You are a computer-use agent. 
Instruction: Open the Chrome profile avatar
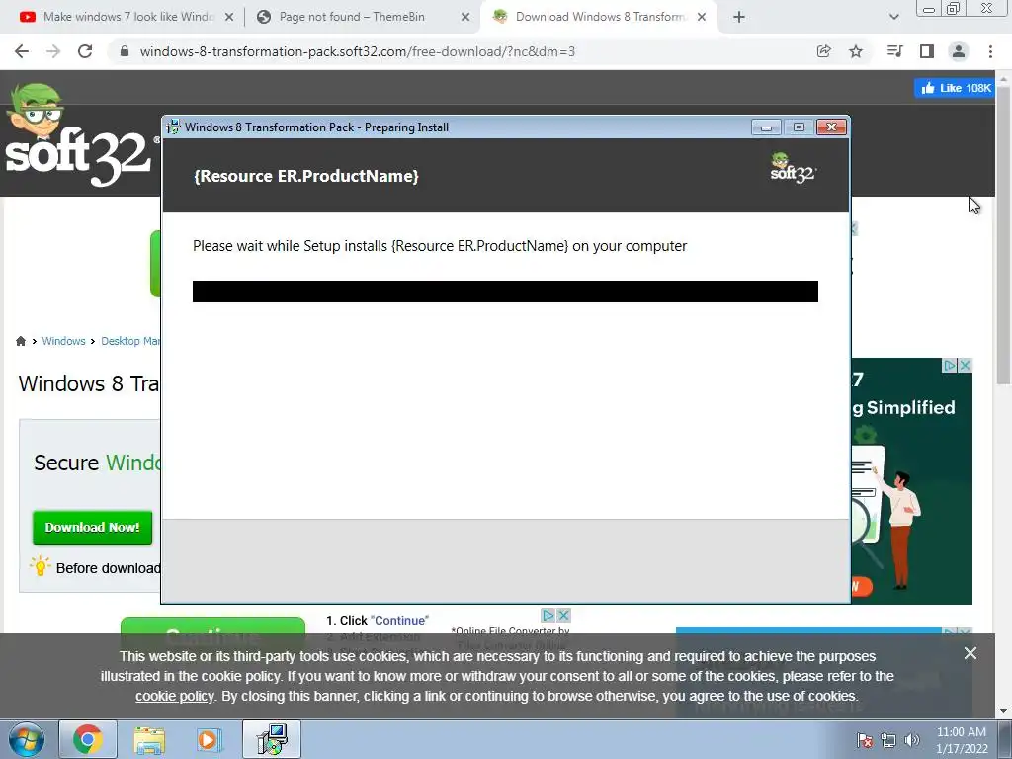tap(959, 51)
